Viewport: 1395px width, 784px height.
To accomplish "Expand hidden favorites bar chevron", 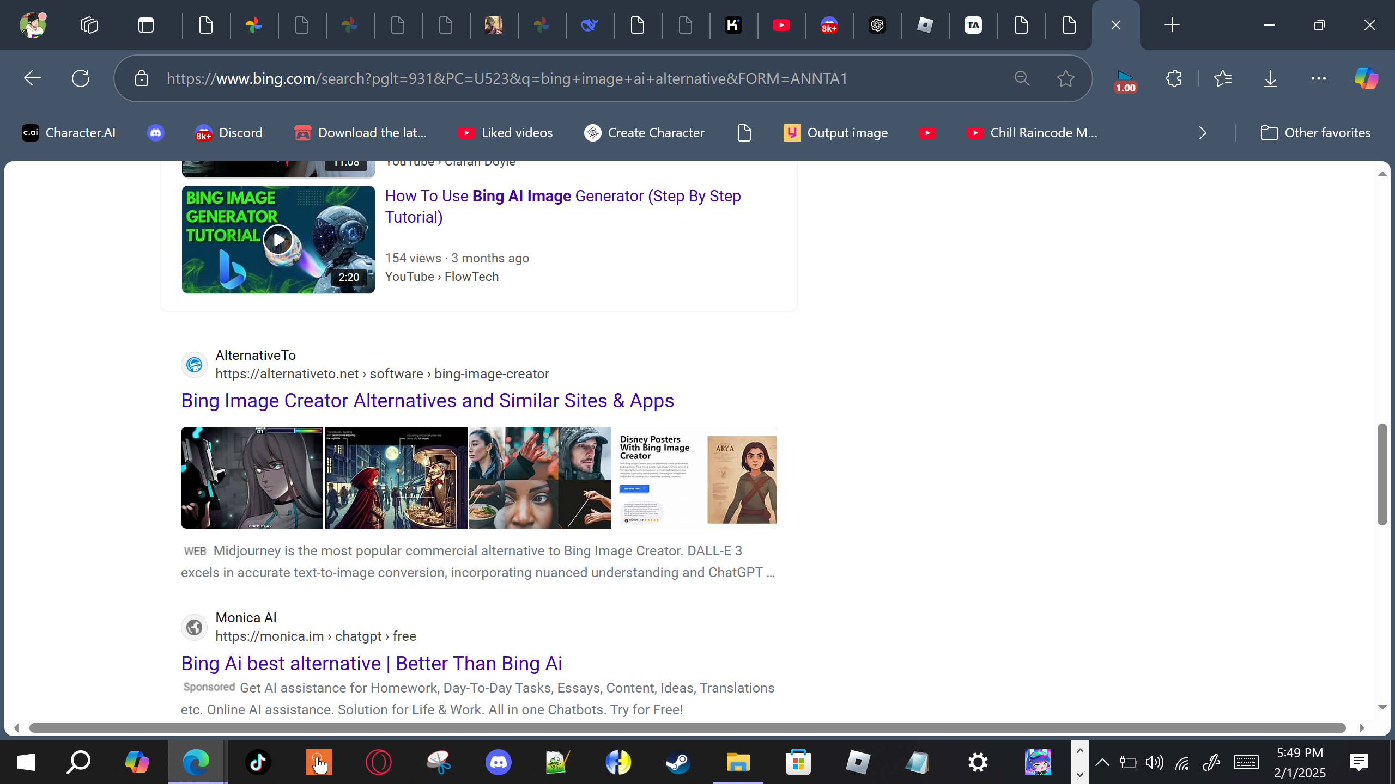I will [1203, 133].
